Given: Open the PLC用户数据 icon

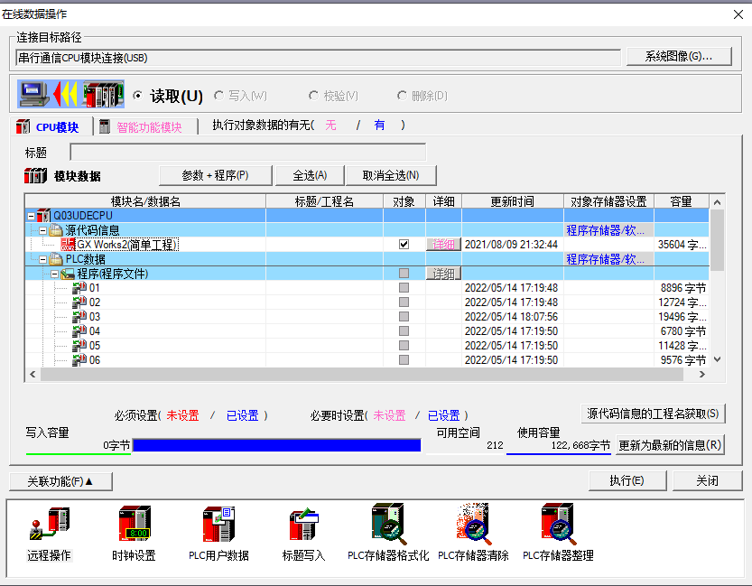Looking at the screenshot, I should coord(218,526).
